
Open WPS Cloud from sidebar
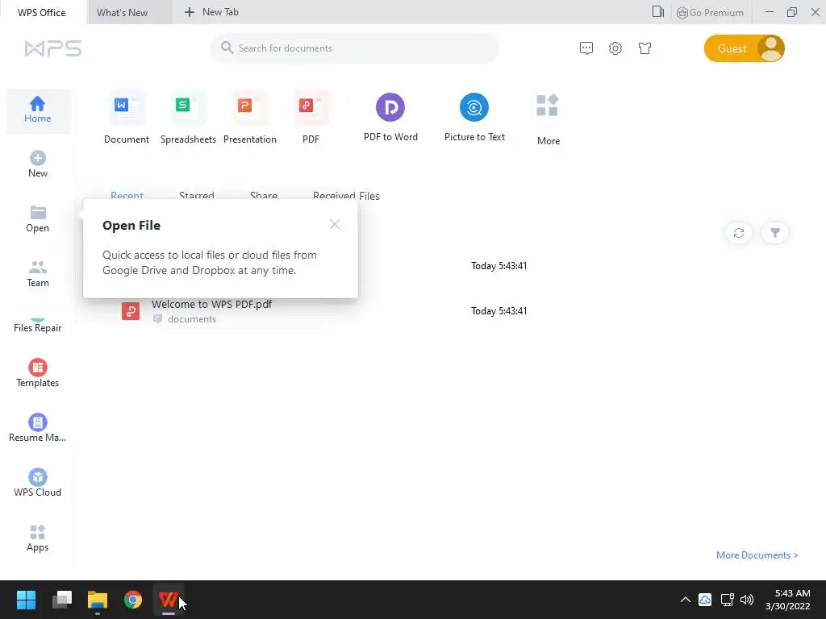37,483
